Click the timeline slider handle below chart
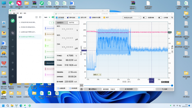The width and height of the screenshot is (192, 108). [x=172, y=85]
